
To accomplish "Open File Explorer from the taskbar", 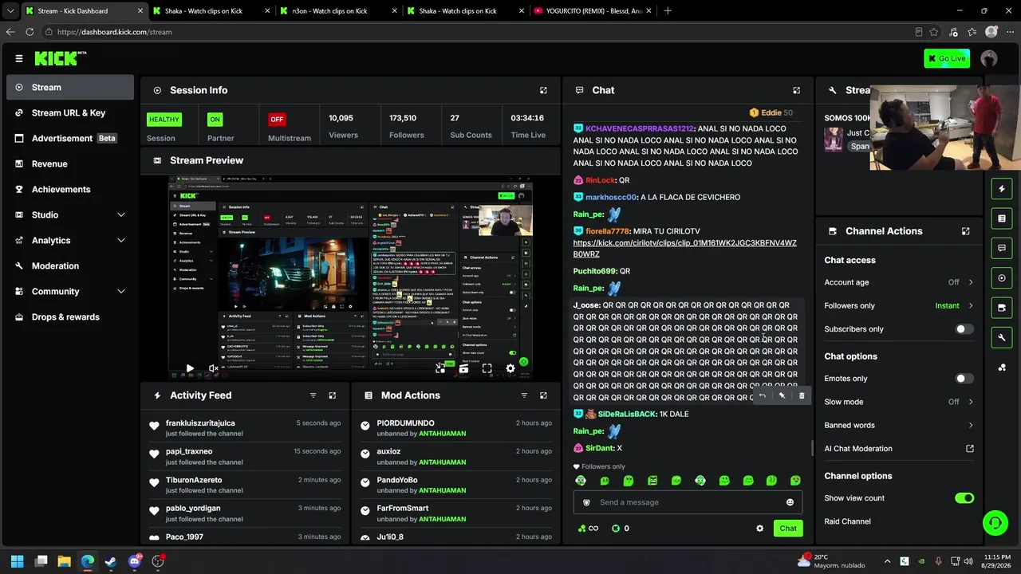I will point(65,561).
